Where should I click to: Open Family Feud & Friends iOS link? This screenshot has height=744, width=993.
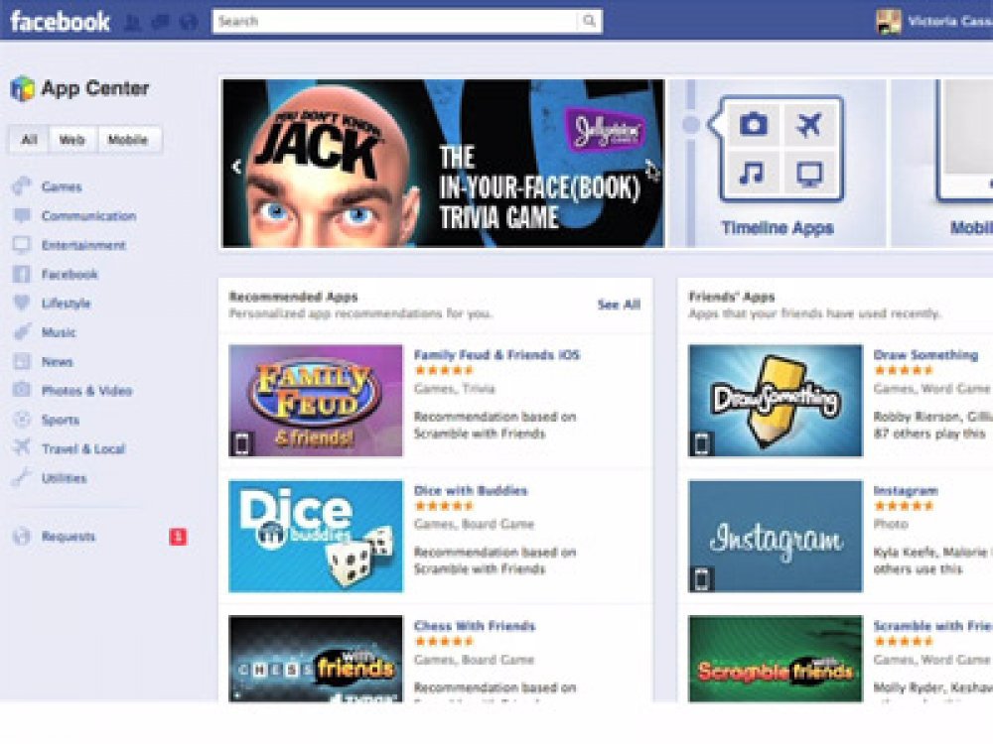(x=496, y=355)
